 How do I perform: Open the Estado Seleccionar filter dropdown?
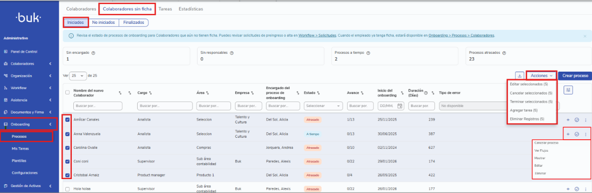pos(323,106)
